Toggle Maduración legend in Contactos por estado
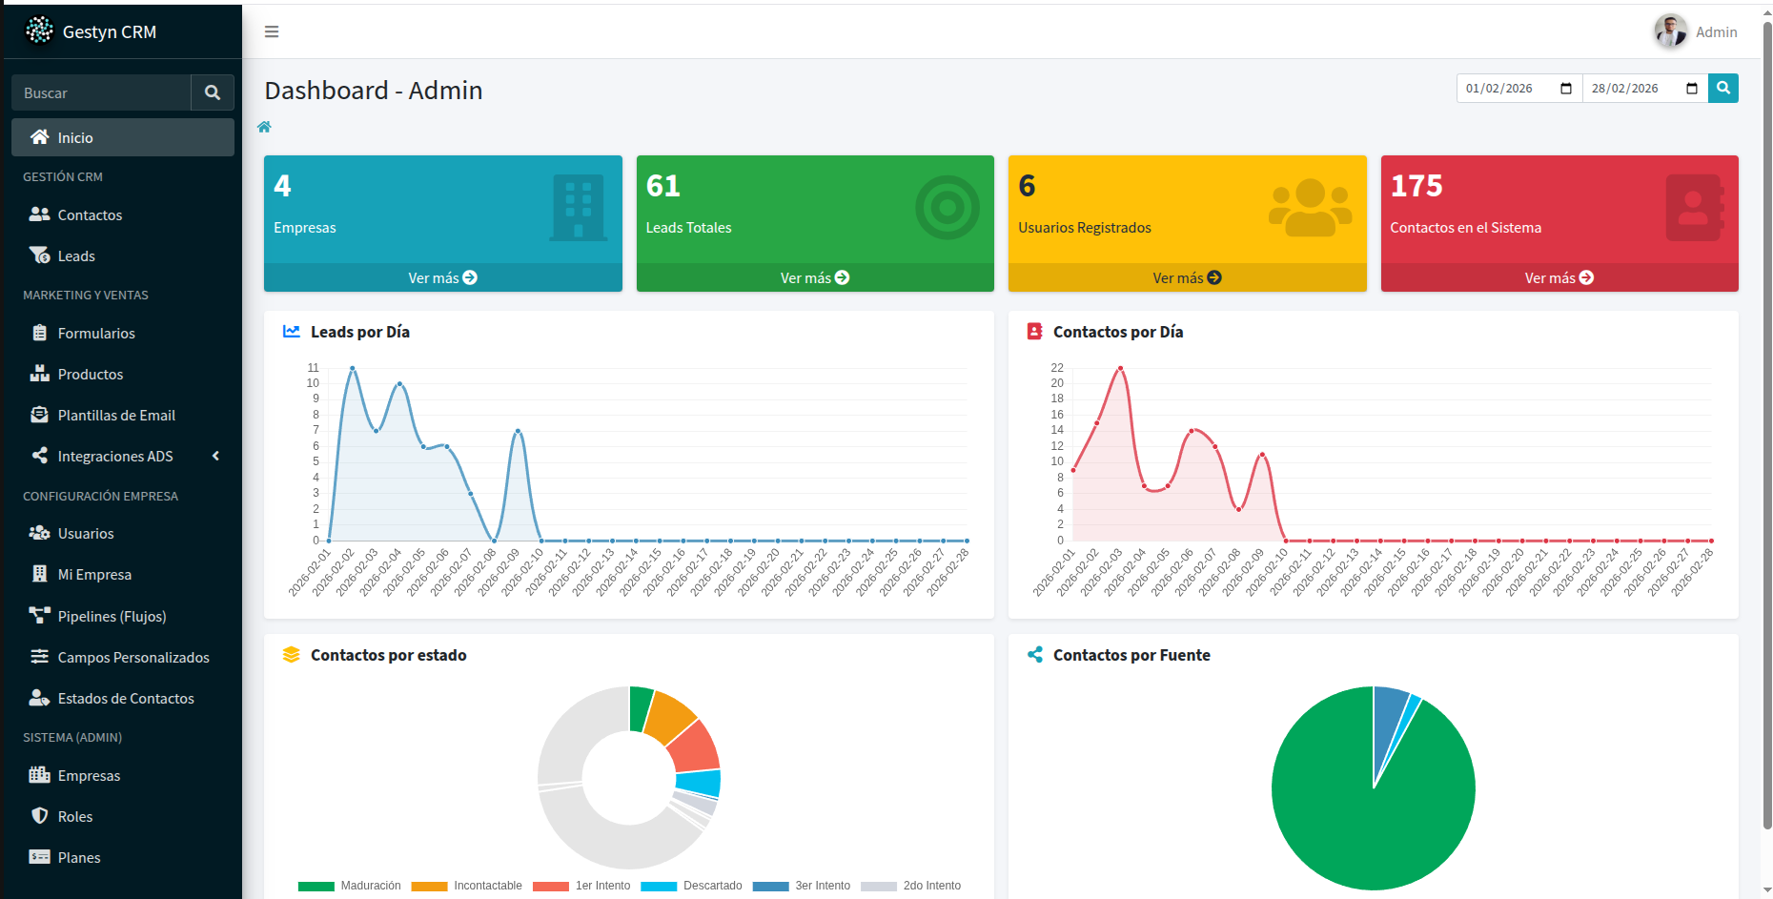The width and height of the screenshot is (1773, 899). (x=349, y=886)
